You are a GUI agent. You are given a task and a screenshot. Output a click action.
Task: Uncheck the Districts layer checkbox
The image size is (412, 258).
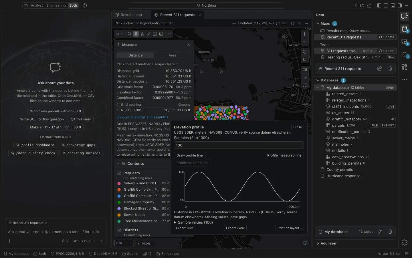coord(119,230)
